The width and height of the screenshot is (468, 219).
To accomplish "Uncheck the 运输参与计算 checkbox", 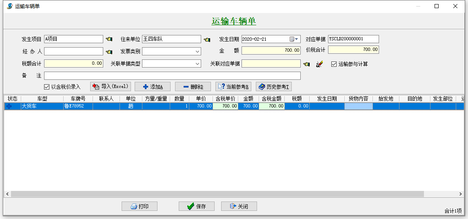I will [x=334, y=64].
